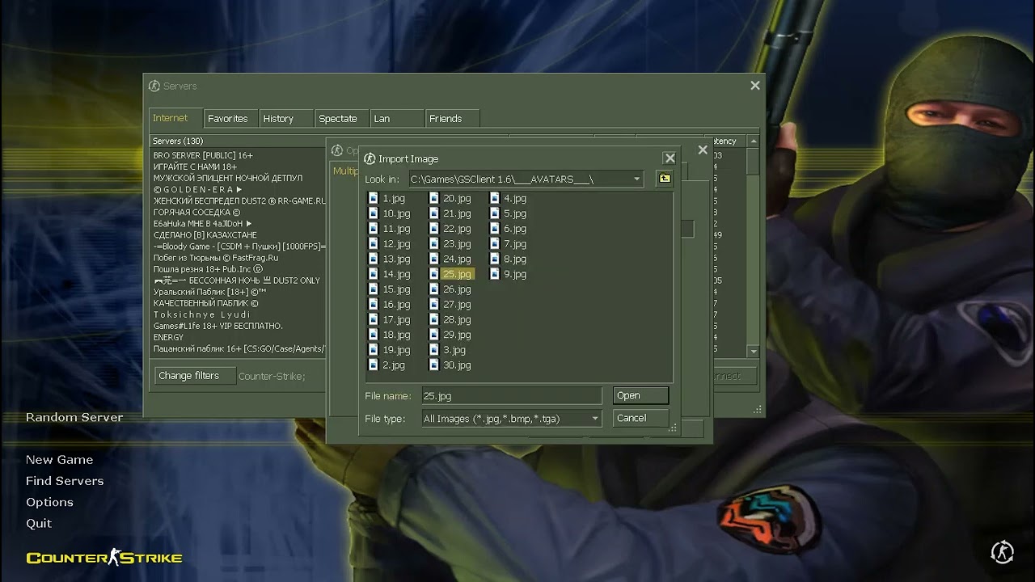
Task: Start a New Game from main menu
Action: coord(59,459)
